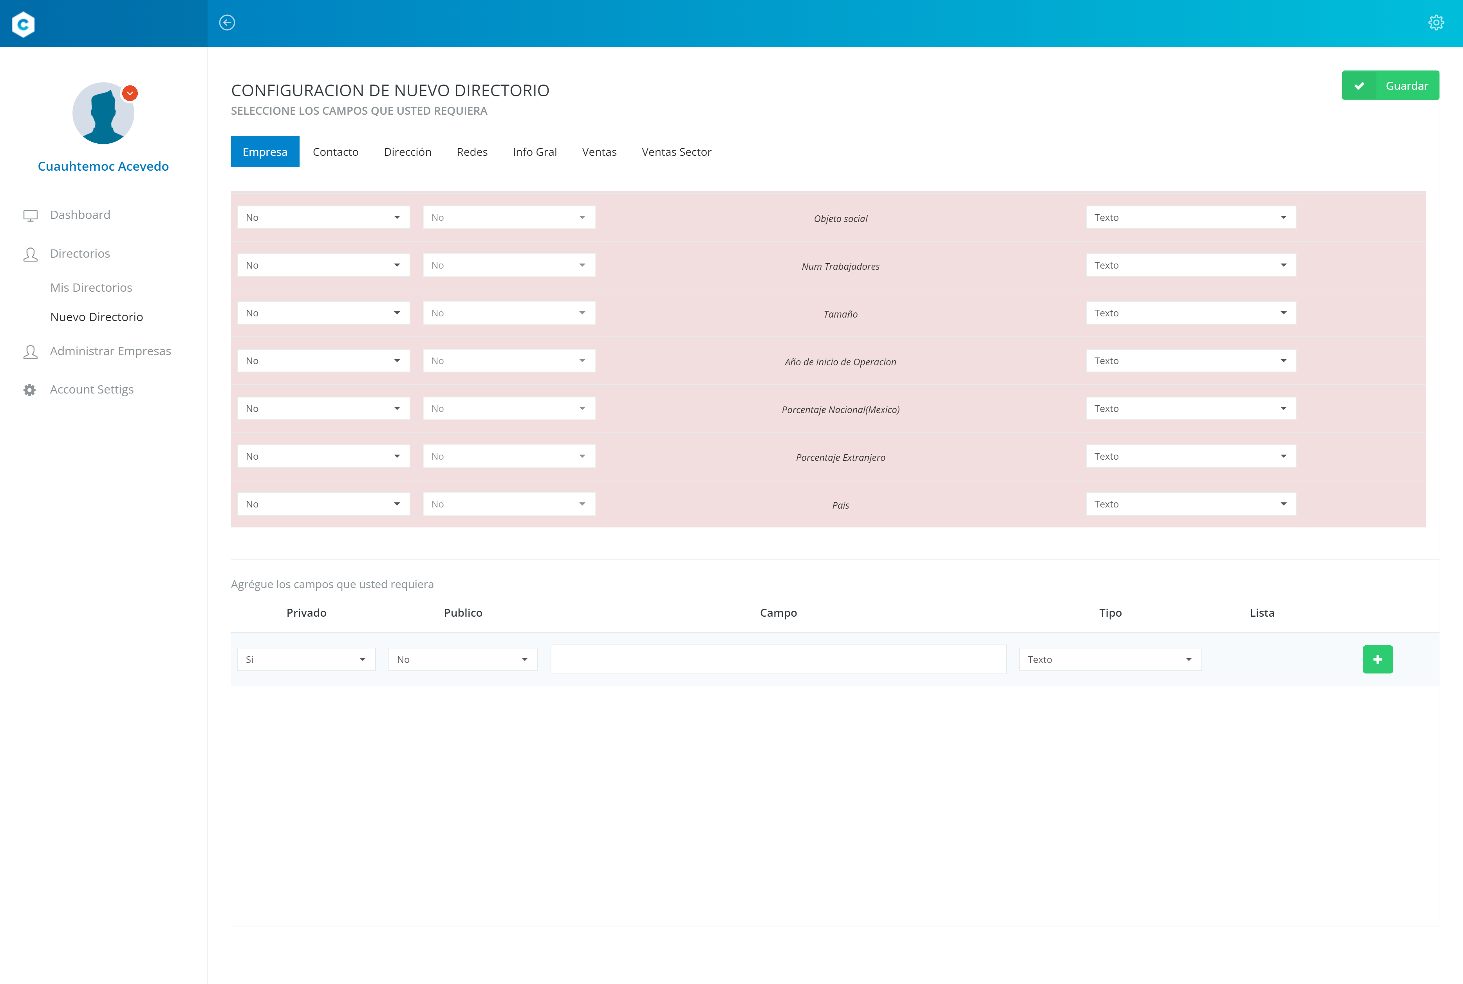1463x984 pixels.
Task: Open Mis Directorios link in sidebar
Action: click(x=91, y=287)
